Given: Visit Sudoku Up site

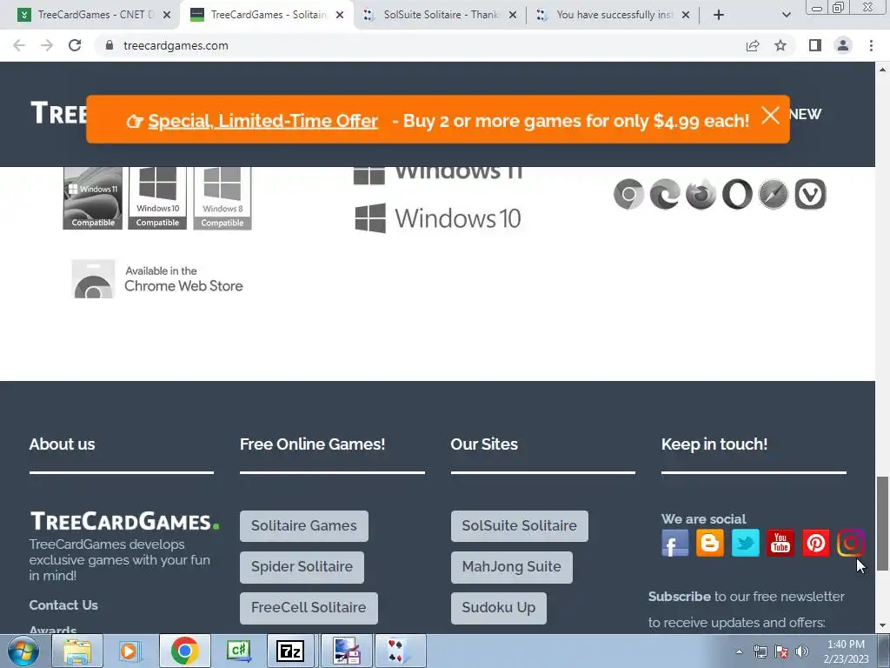Looking at the screenshot, I should coord(498,608).
